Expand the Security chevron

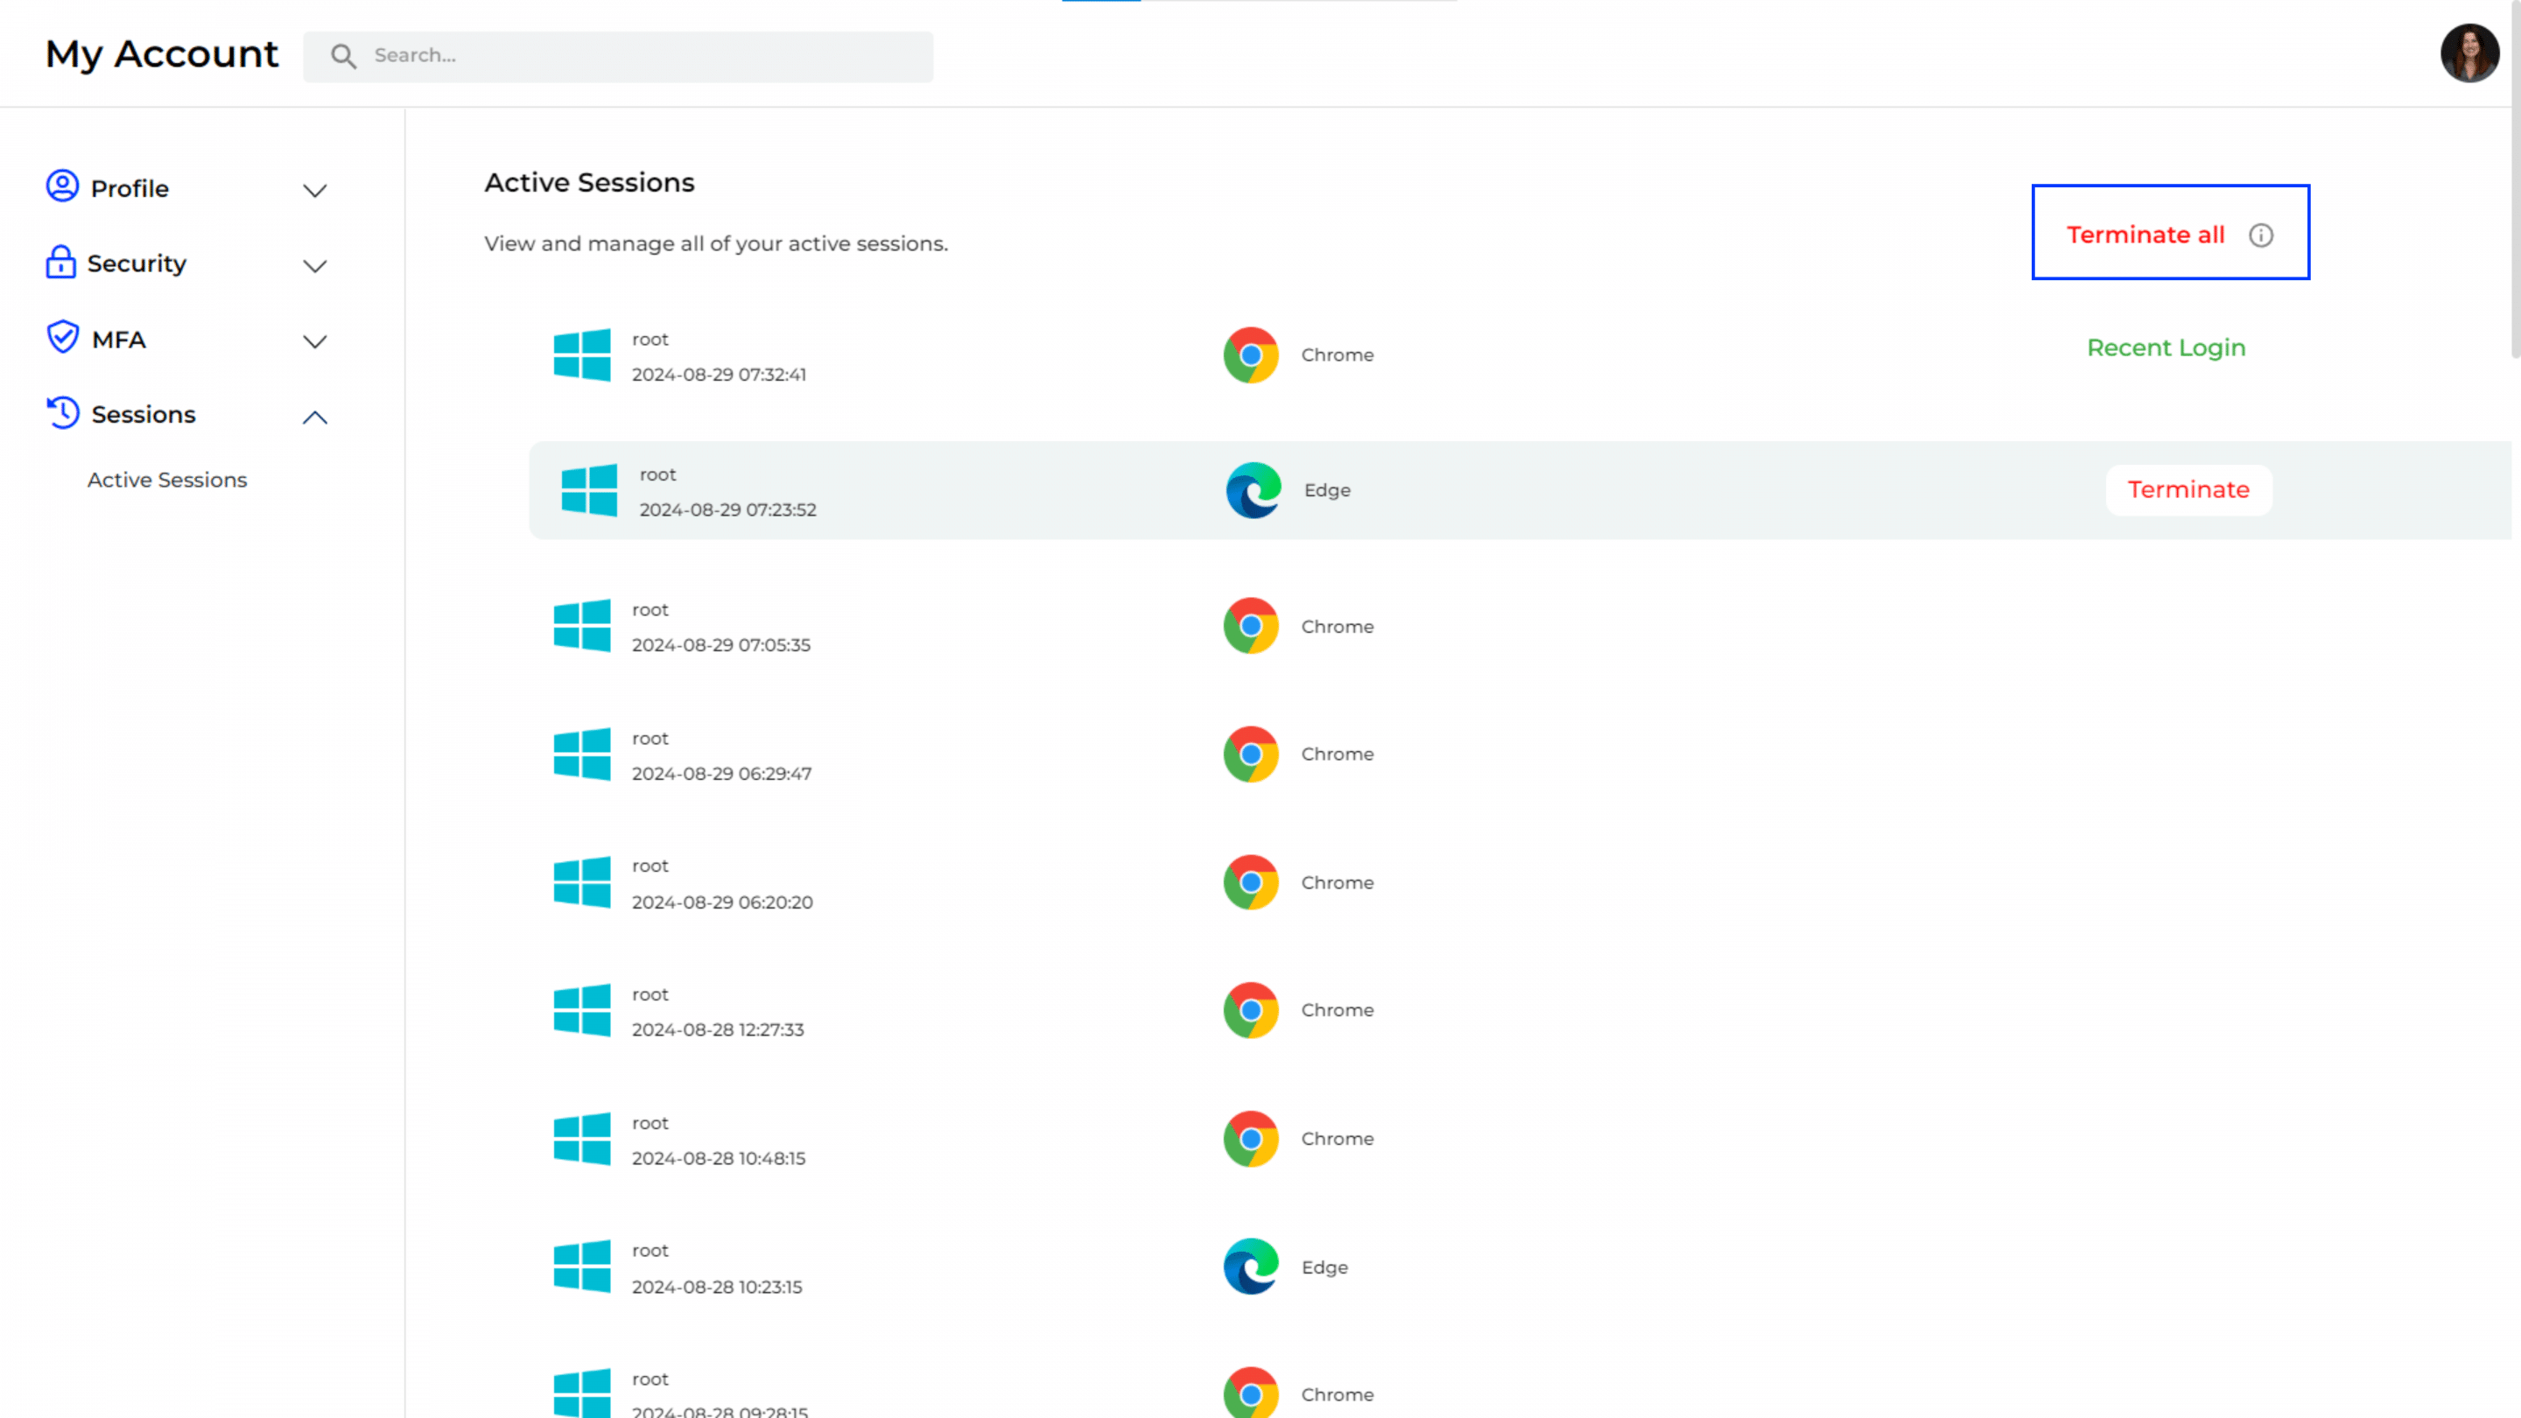click(314, 266)
